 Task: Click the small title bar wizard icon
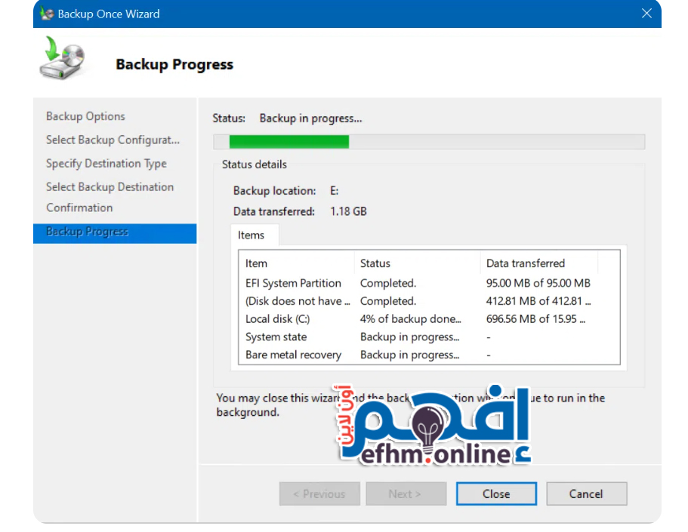tap(47, 14)
